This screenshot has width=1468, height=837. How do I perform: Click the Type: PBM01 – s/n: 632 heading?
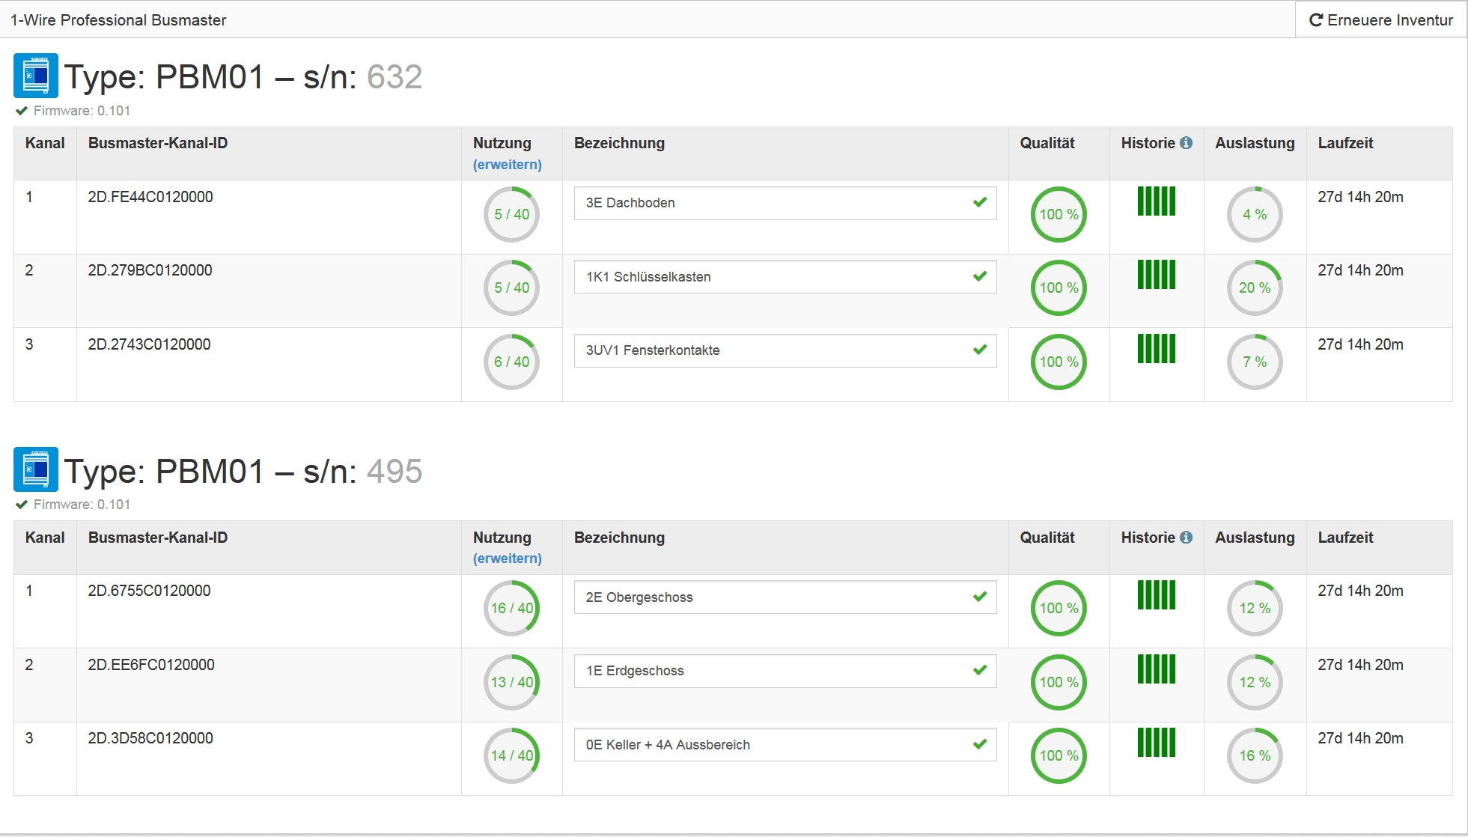243,77
